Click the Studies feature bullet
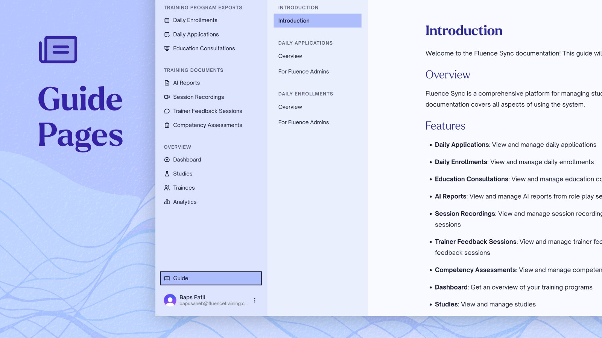Screen dimensions: 602x338 [x=485, y=305]
